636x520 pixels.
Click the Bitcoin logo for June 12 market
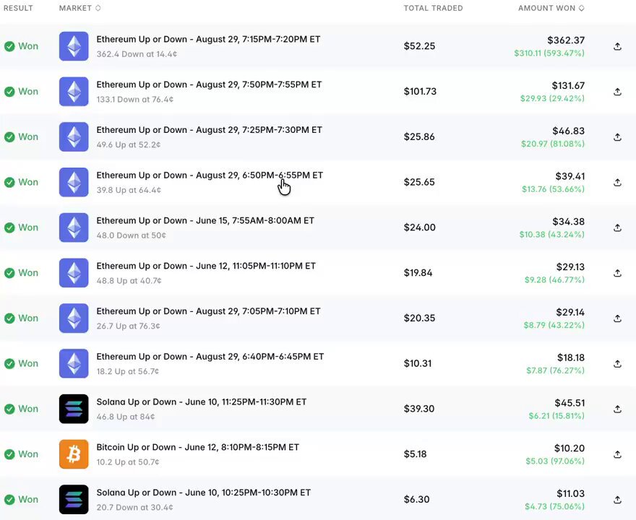point(74,454)
